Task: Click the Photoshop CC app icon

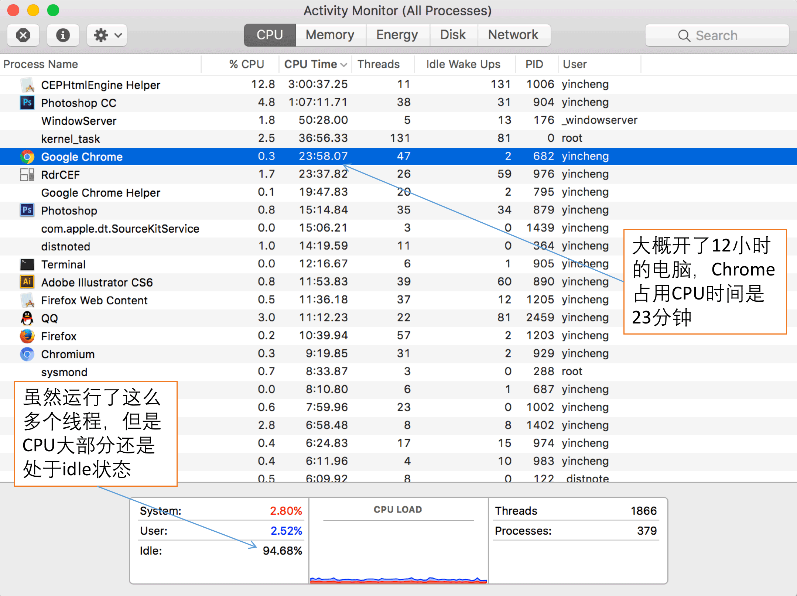Action: (x=27, y=103)
